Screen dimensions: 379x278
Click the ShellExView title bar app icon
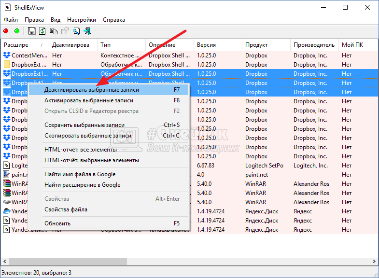click(x=8, y=8)
